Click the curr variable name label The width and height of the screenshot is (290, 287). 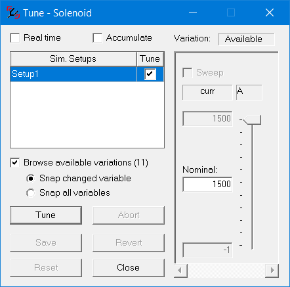click(207, 91)
